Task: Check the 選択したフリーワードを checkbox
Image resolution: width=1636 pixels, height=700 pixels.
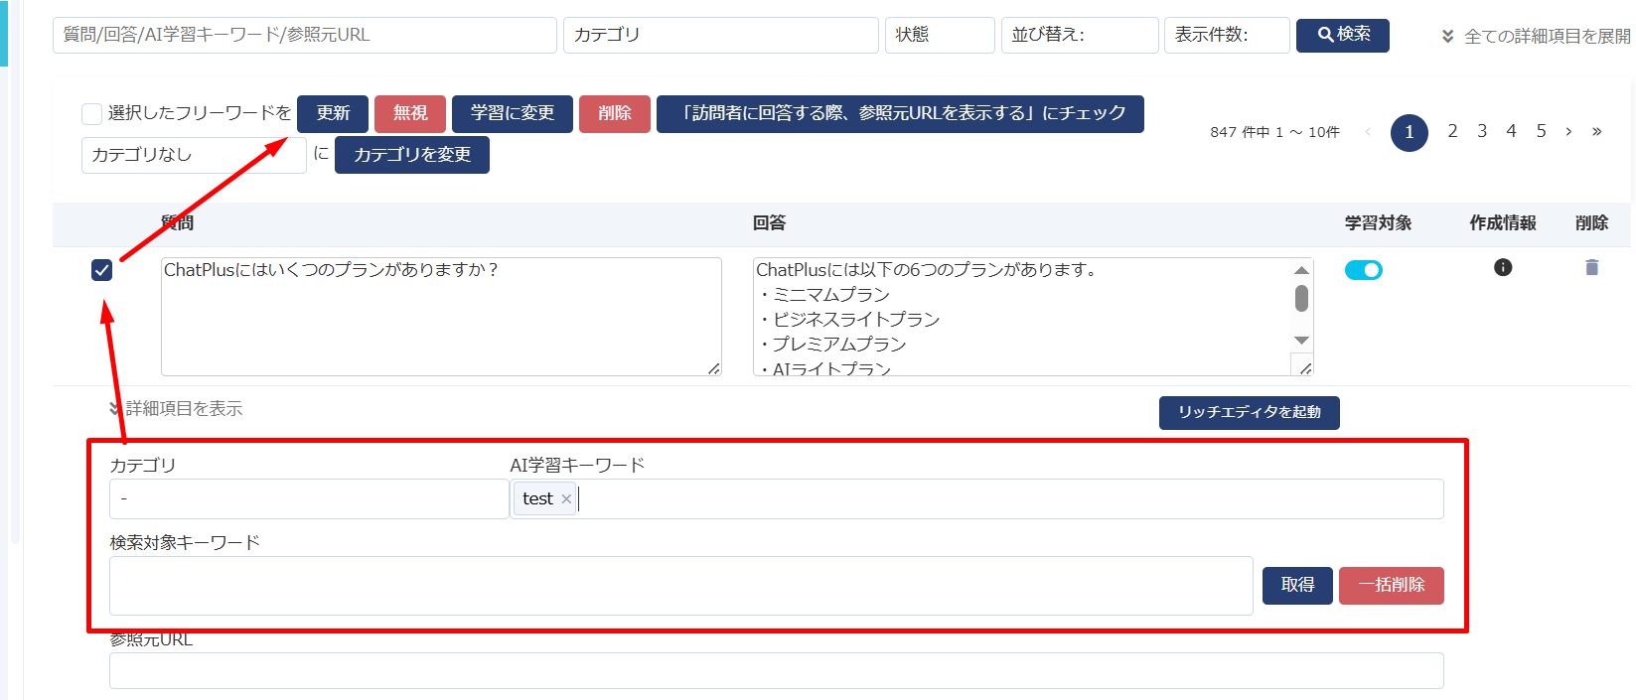Action: click(91, 113)
